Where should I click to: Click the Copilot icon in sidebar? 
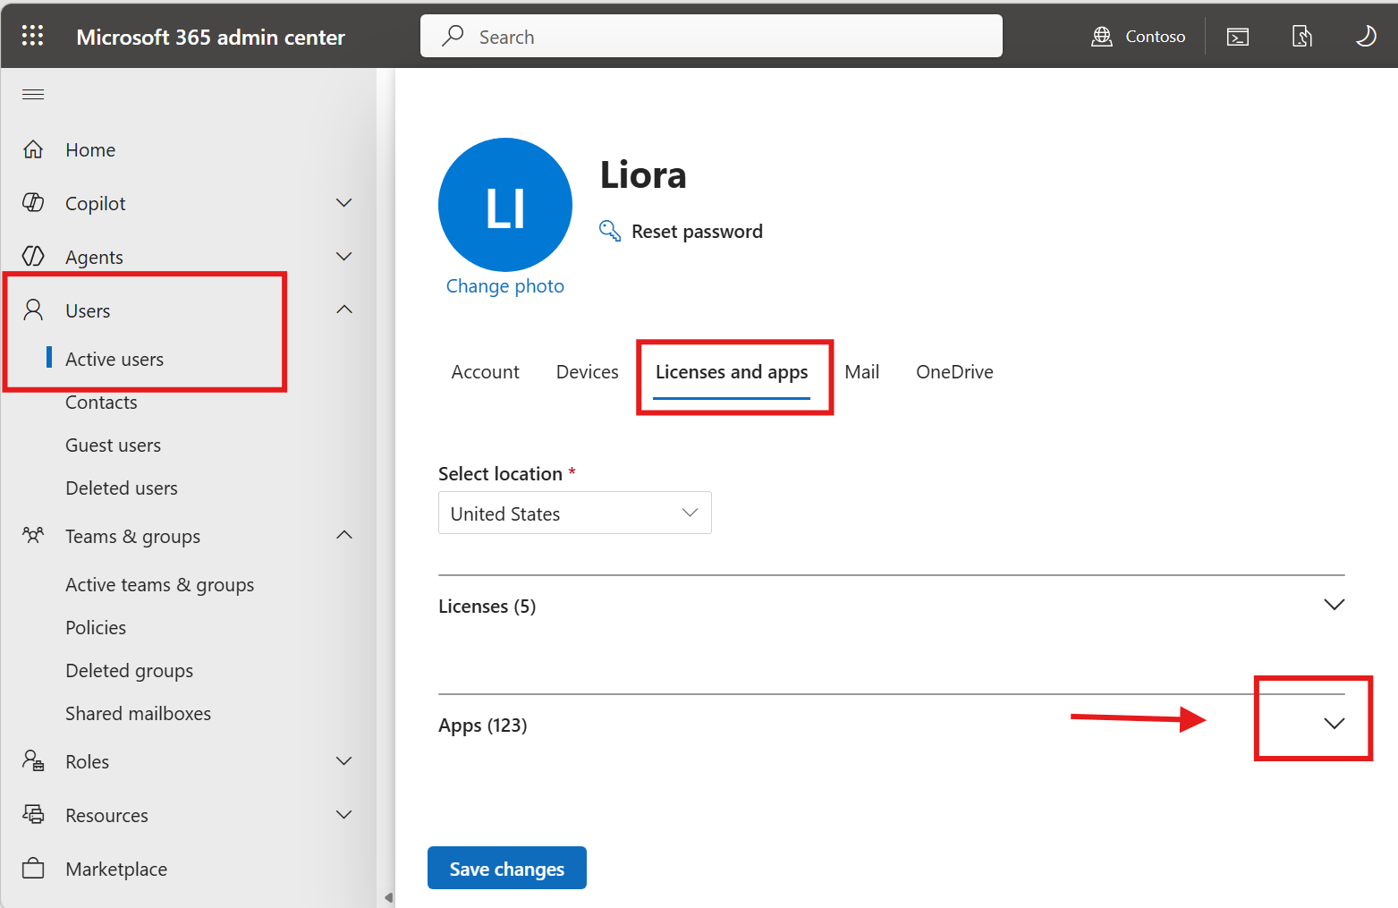[x=33, y=203]
